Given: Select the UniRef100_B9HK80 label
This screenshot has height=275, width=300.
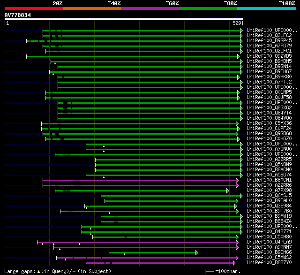Looking at the screenshot, I should 269,77.
